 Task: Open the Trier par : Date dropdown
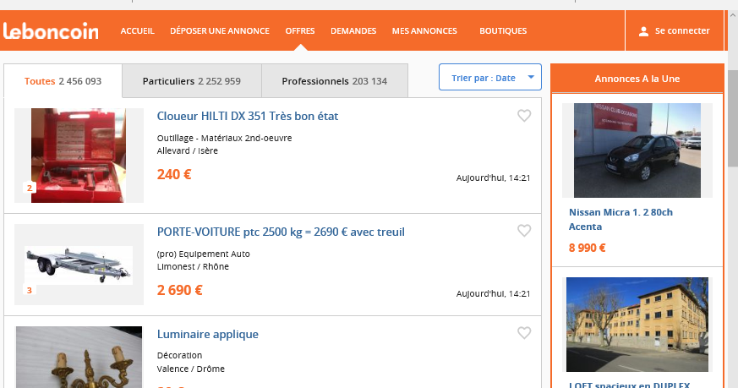point(490,77)
